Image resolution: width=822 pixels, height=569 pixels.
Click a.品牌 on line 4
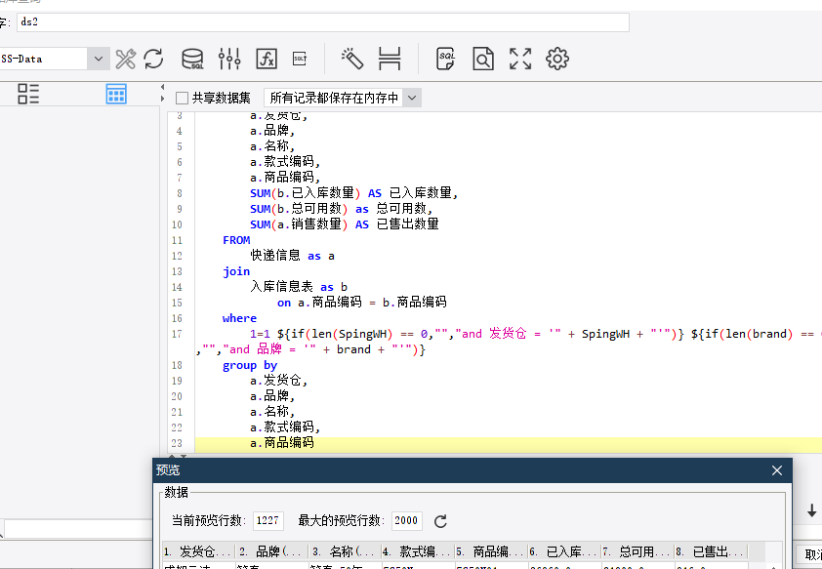click(272, 131)
